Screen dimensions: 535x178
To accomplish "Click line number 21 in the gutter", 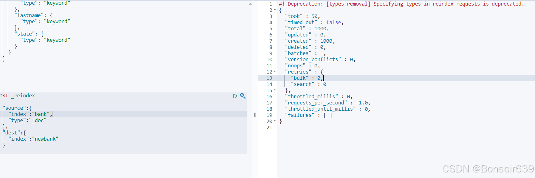I will pyautogui.click(x=269, y=127).
